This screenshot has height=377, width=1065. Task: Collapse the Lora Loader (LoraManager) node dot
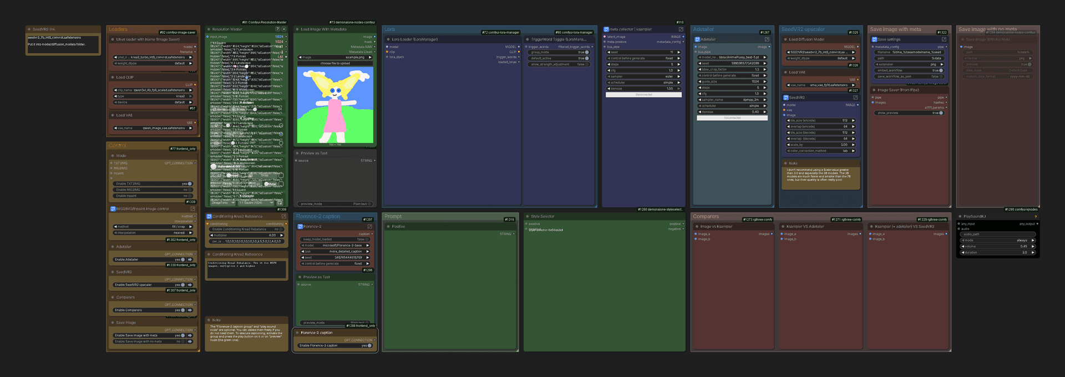(388, 39)
